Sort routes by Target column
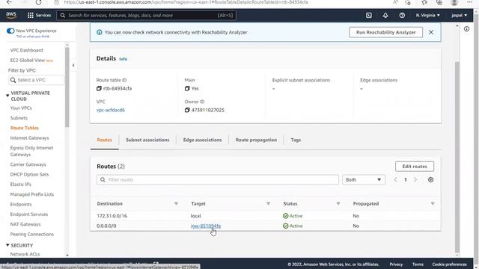This screenshot has width=479, height=269. (268, 204)
